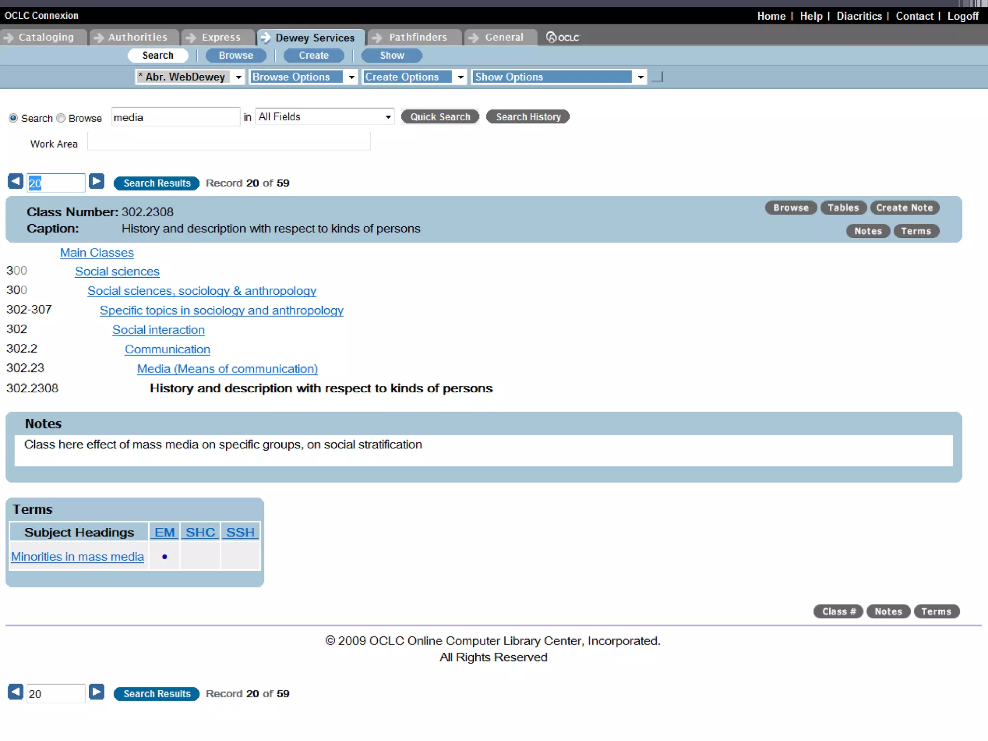
Task: Click the bottom previous record arrow
Action: click(15, 692)
